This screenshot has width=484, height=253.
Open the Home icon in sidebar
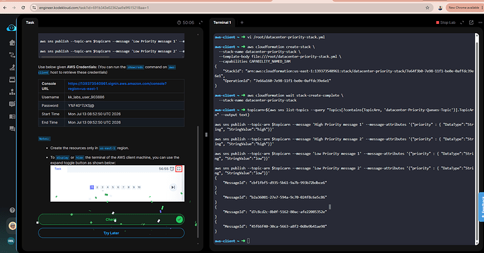pos(12,42)
